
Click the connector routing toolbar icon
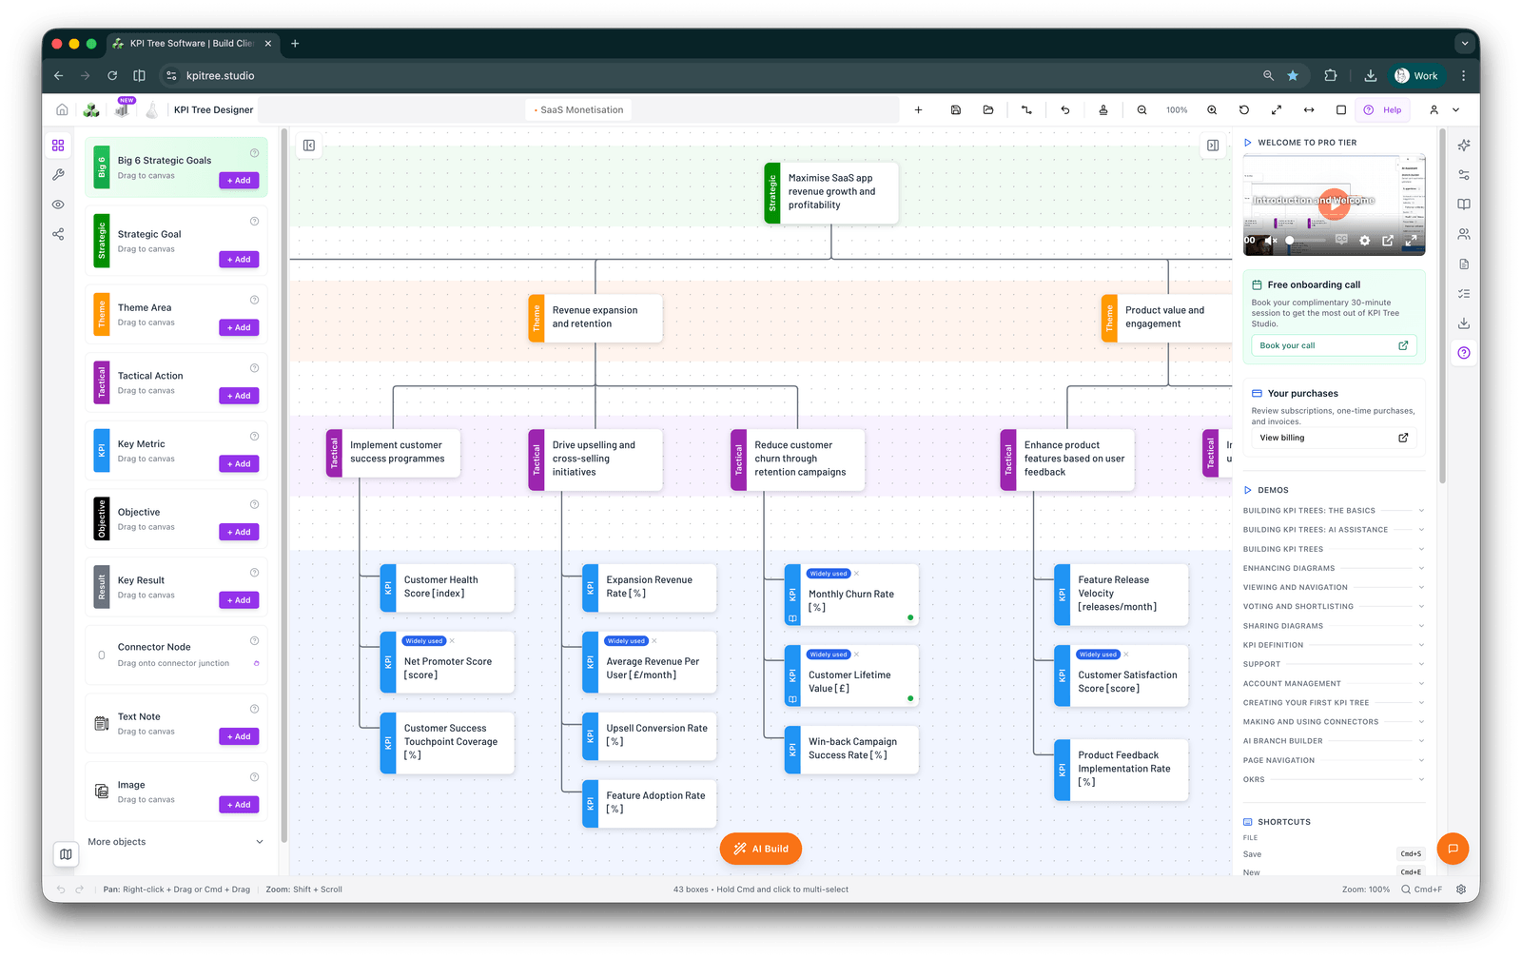coord(1026,110)
